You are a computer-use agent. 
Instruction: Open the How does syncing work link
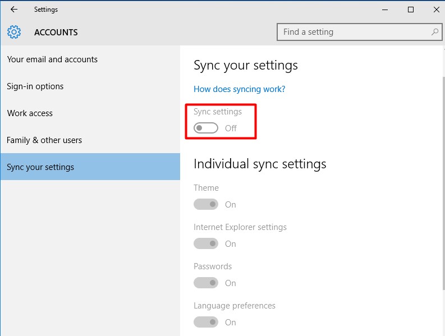pos(239,89)
